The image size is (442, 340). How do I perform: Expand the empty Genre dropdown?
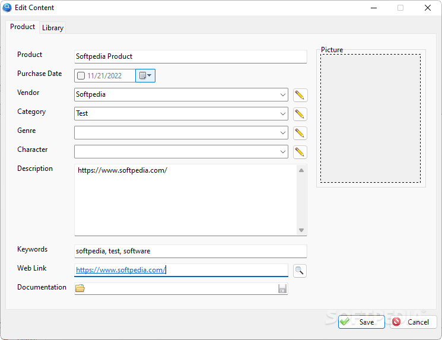tap(283, 132)
